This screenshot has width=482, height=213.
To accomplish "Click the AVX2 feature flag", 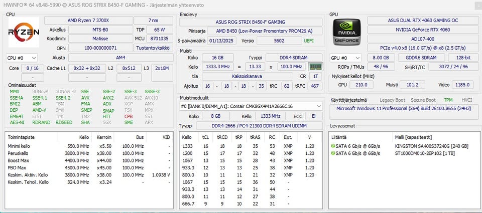I will click(x=108, y=98).
